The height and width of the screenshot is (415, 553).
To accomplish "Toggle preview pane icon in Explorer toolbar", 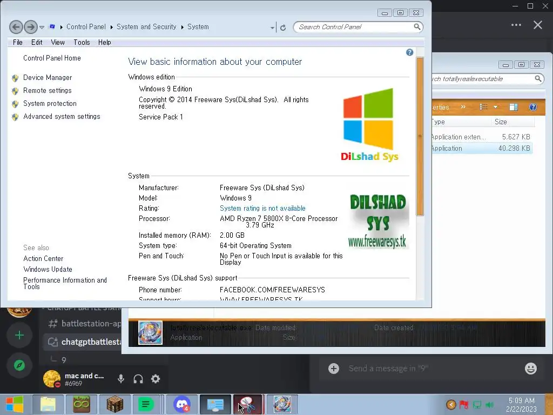I will click(514, 107).
